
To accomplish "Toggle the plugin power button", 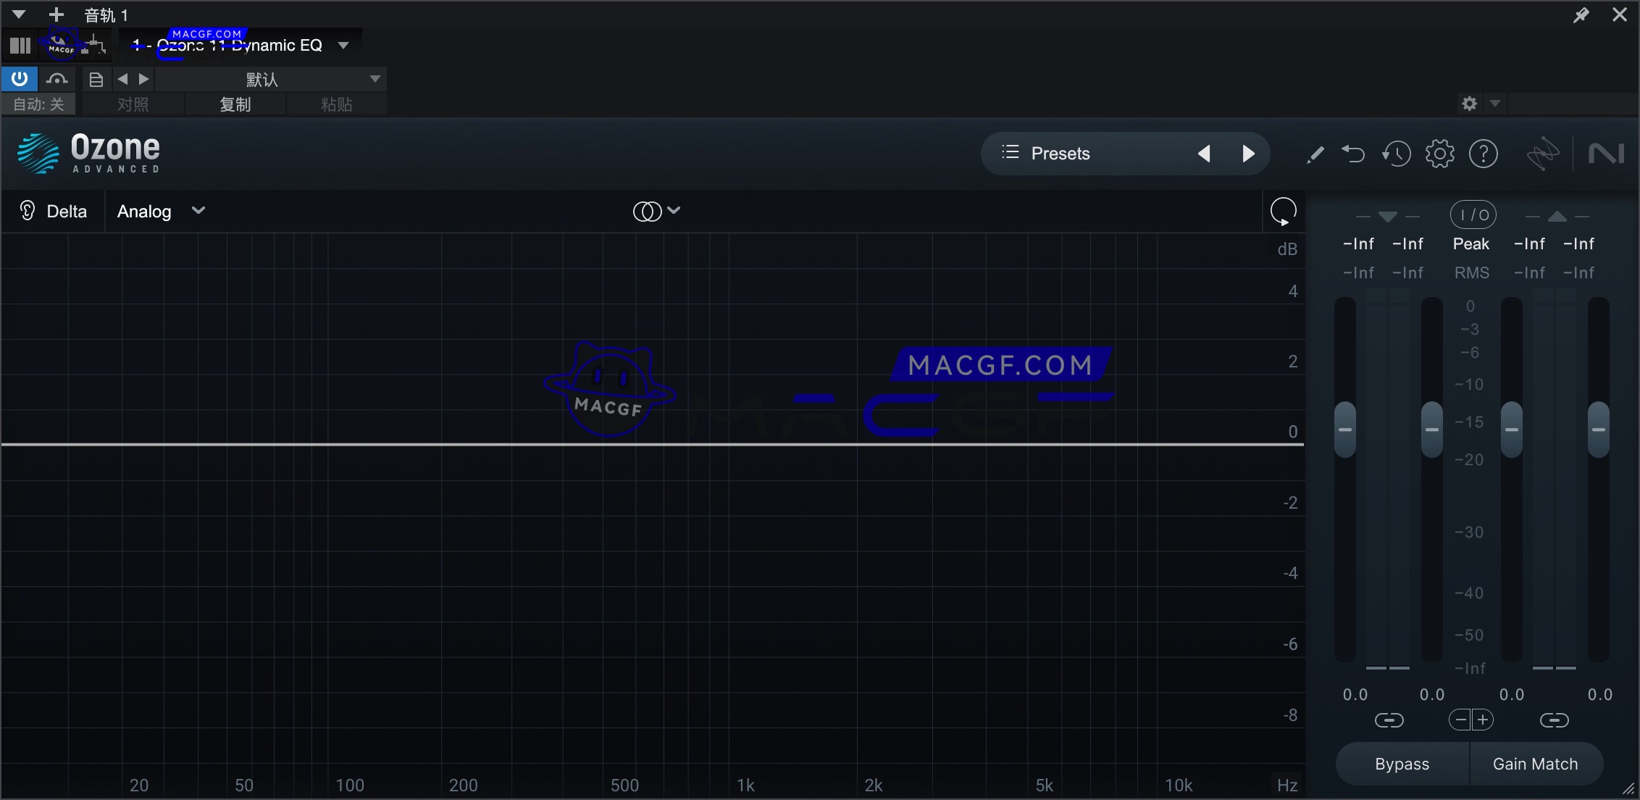I will (x=19, y=78).
